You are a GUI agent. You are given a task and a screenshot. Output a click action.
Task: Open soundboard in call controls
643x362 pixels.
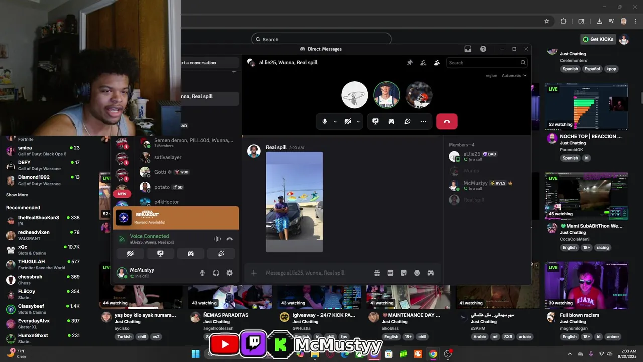[x=407, y=121]
